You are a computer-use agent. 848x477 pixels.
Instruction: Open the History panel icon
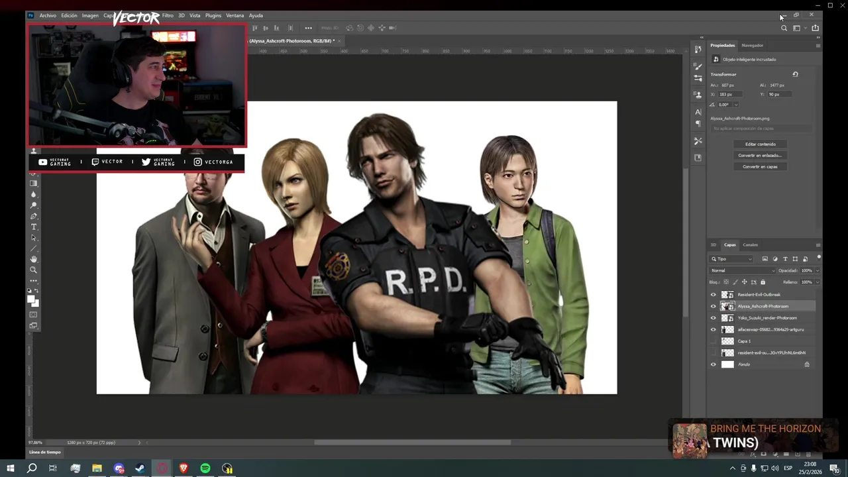(x=698, y=49)
